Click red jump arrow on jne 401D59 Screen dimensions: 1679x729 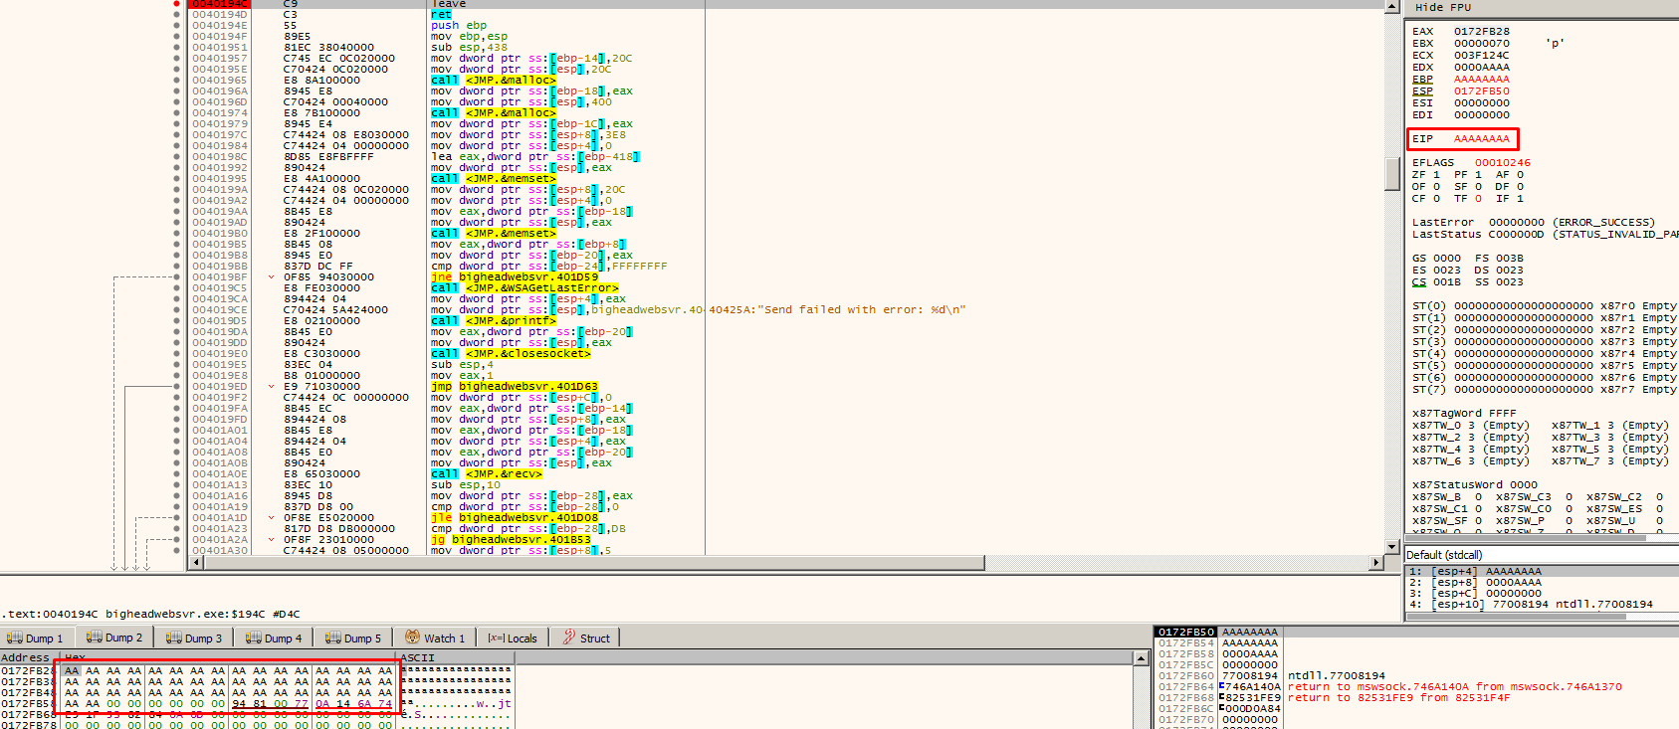271,277
